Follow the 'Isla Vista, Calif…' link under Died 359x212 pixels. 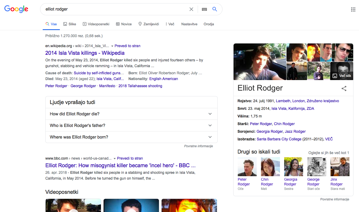point(110,79)
